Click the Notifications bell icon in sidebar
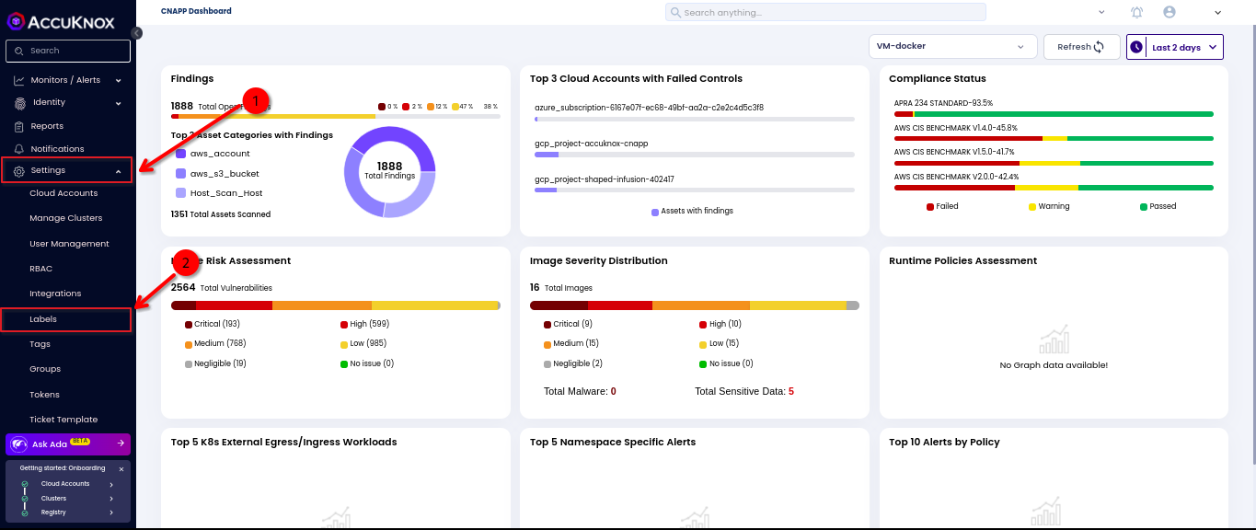Screen dimensions: 1256x530 tap(19, 149)
